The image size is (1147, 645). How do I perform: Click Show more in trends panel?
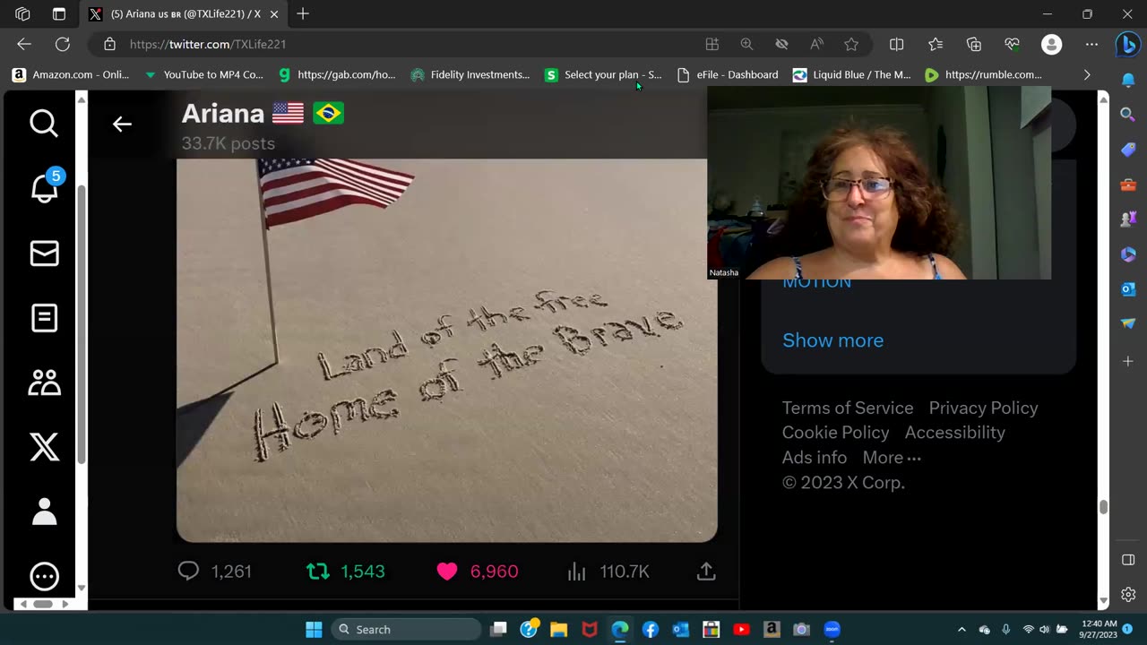coord(832,340)
